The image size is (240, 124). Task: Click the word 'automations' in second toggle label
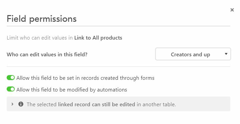112,90
